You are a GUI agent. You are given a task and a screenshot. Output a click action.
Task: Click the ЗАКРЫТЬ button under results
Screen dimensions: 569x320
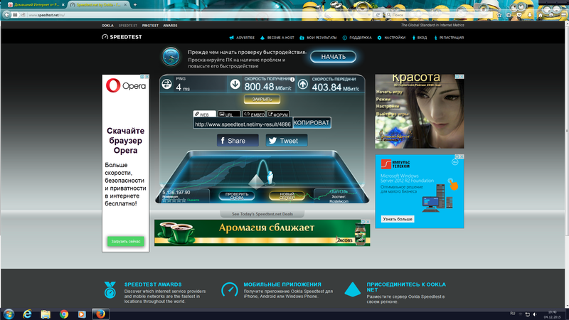(262, 99)
